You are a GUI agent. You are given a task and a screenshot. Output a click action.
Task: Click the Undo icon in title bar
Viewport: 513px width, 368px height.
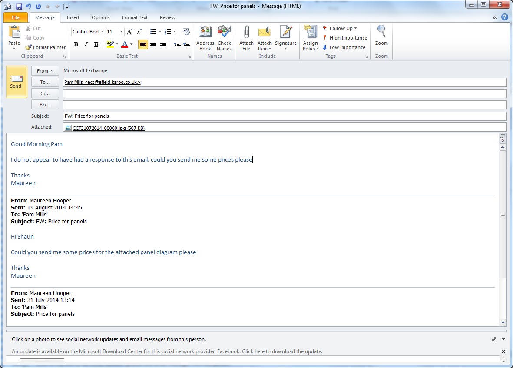tap(29, 6)
